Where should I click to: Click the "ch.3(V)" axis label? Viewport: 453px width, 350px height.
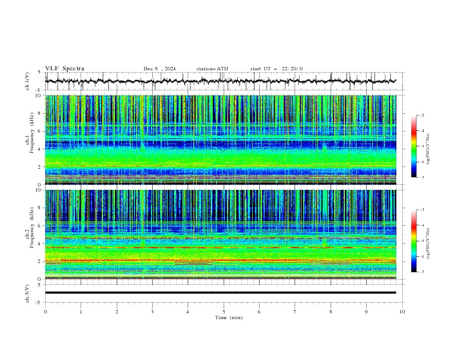tap(27, 293)
